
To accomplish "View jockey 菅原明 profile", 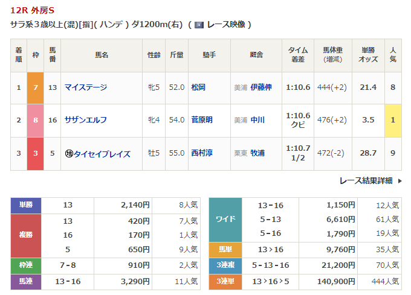I will pyautogui.click(x=202, y=120).
